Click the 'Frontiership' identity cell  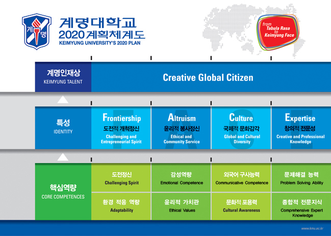coord(121,128)
